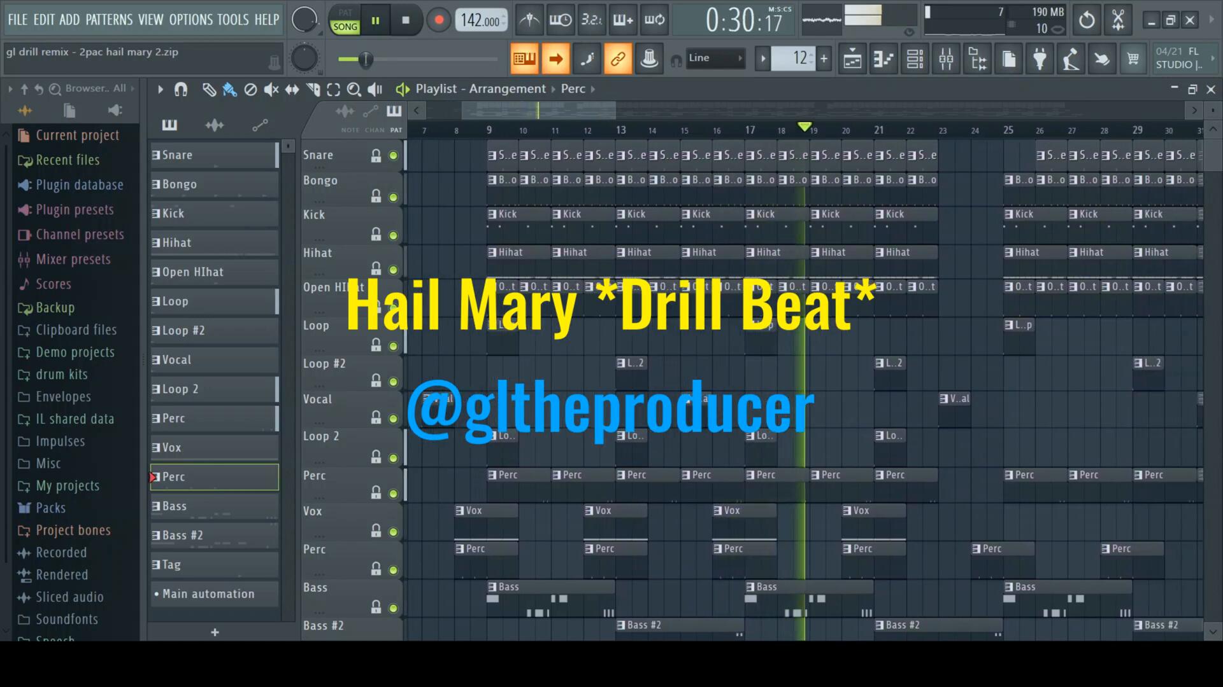Select the playlist pencil draw tool

click(209, 90)
